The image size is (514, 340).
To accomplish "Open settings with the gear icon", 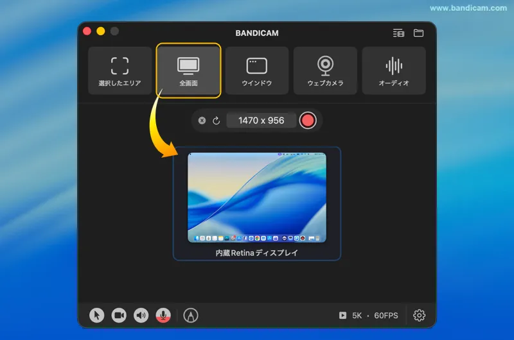I will point(420,316).
